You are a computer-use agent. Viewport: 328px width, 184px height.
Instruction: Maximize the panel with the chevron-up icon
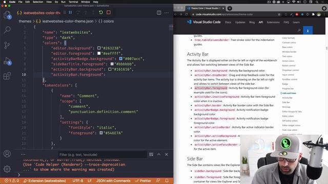click(x=159, y=154)
